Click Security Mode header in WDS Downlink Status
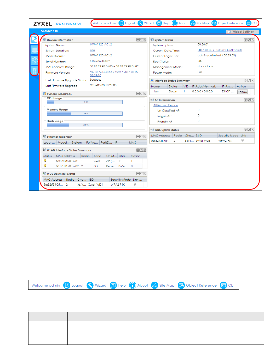 [x=120, y=180]
